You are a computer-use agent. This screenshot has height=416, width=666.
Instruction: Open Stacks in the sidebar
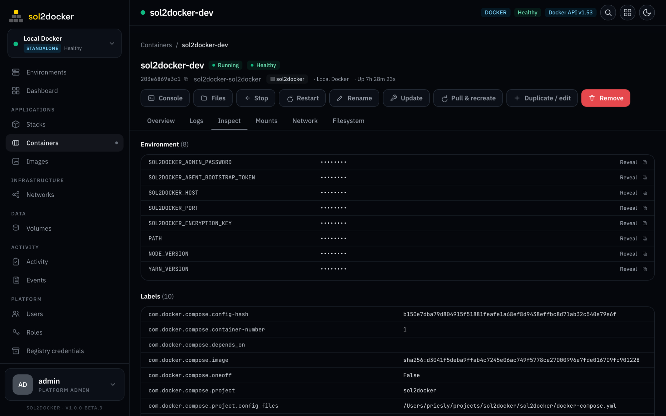(x=65, y=124)
